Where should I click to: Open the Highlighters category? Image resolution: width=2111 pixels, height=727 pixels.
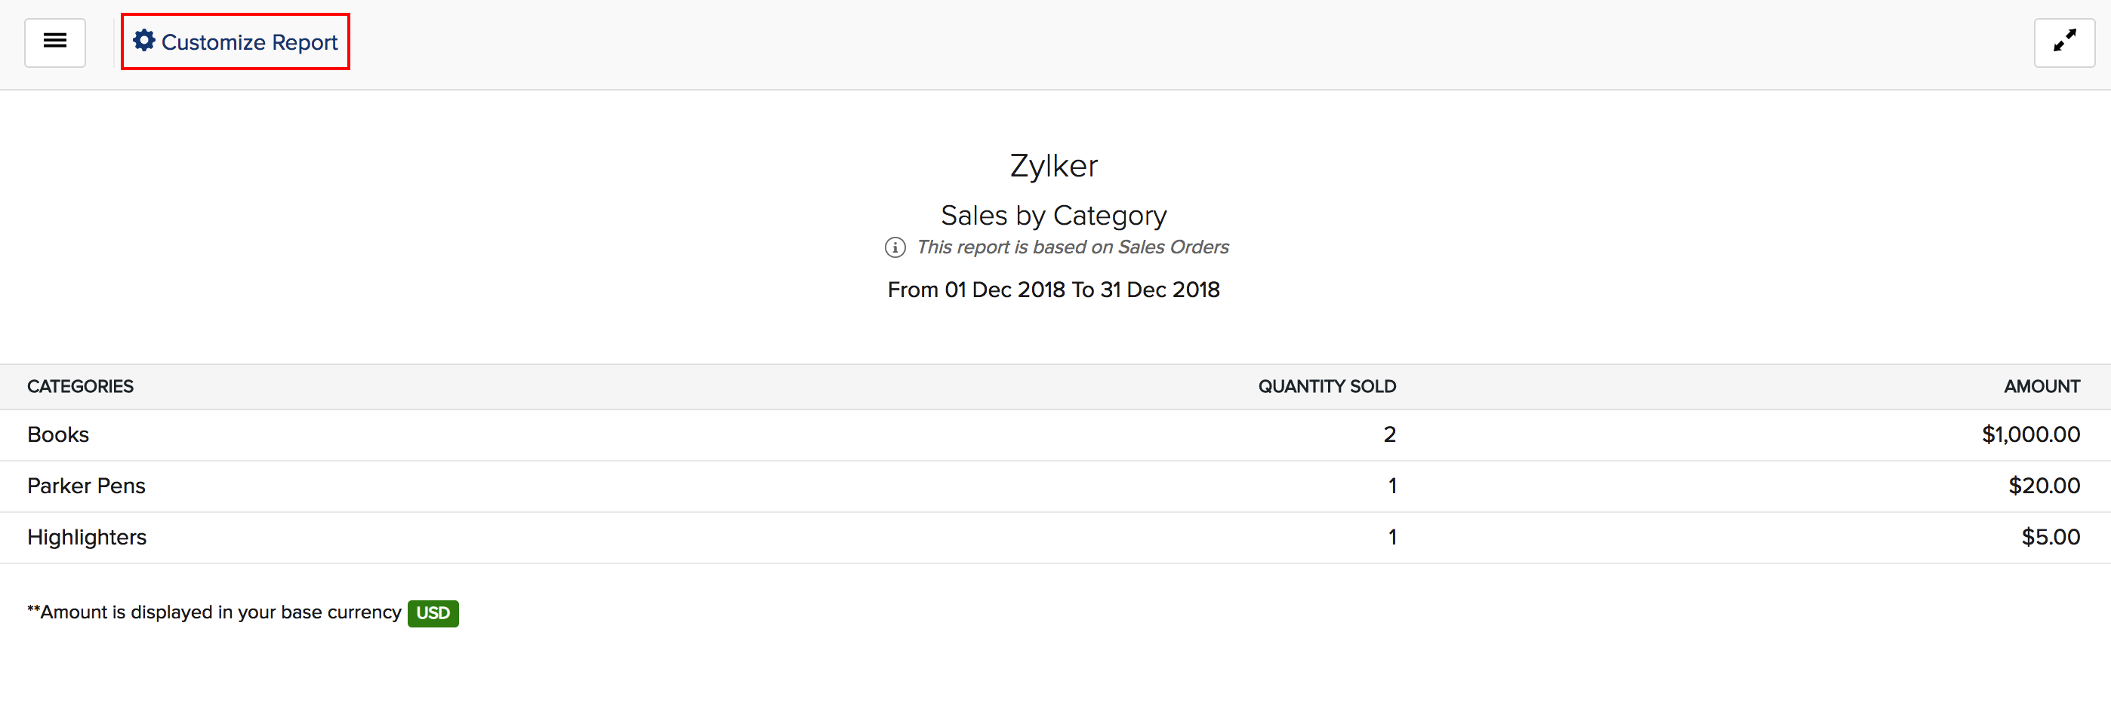(87, 537)
